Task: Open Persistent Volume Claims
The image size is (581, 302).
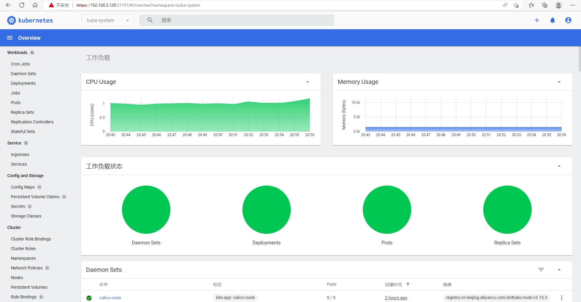Action: tap(35, 197)
